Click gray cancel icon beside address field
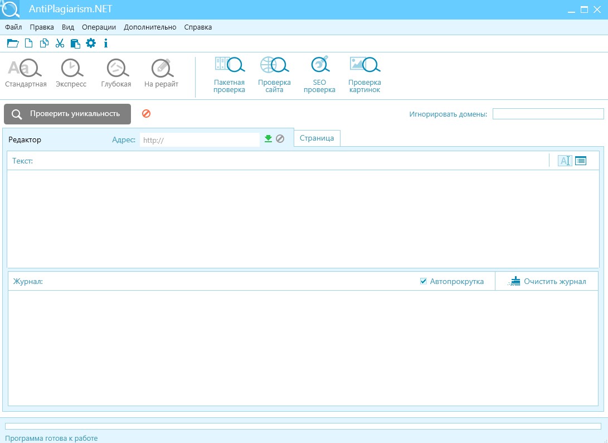Image resolution: width=608 pixels, height=443 pixels. (x=280, y=138)
